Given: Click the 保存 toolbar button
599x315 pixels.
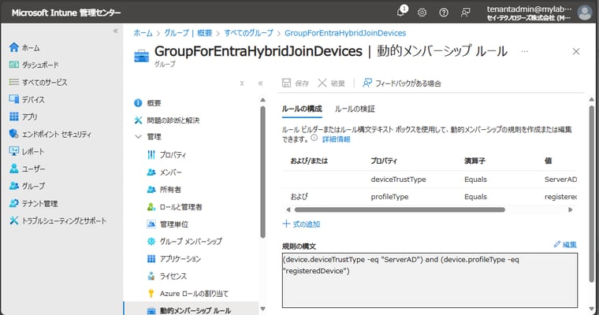Looking at the screenshot, I should click(296, 83).
